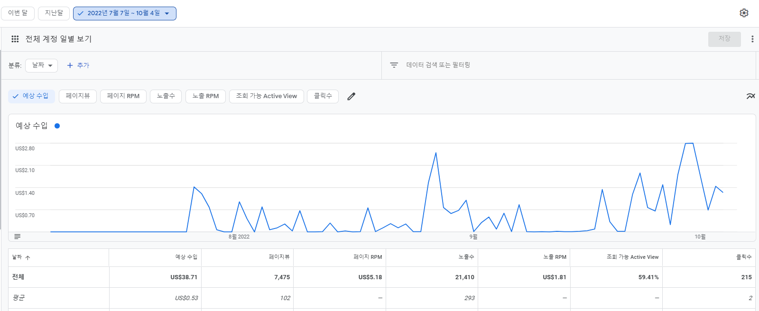
Task: Click 10월 axis label on chart
Action: (700, 237)
